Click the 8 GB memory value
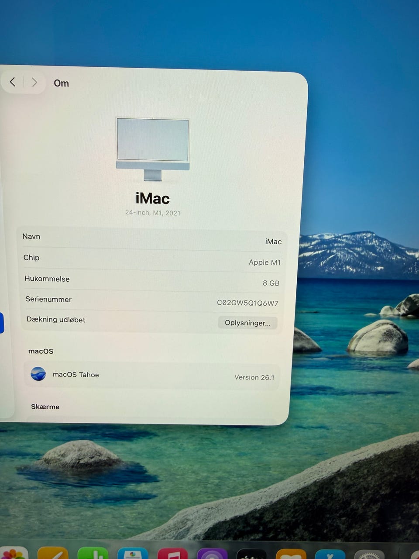The width and height of the screenshot is (419, 559). pyautogui.click(x=271, y=283)
